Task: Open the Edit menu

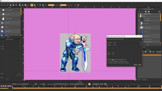Action: [x=4, y=3]
